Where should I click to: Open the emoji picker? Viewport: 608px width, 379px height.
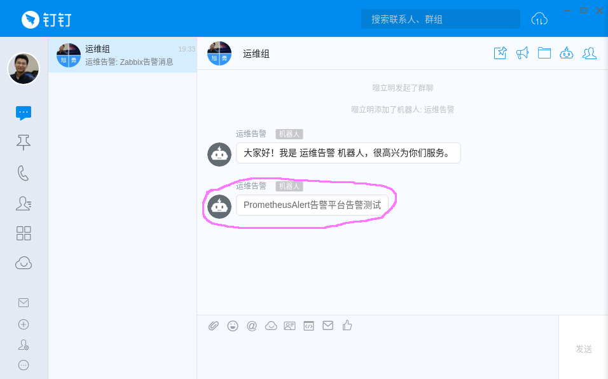233,326
